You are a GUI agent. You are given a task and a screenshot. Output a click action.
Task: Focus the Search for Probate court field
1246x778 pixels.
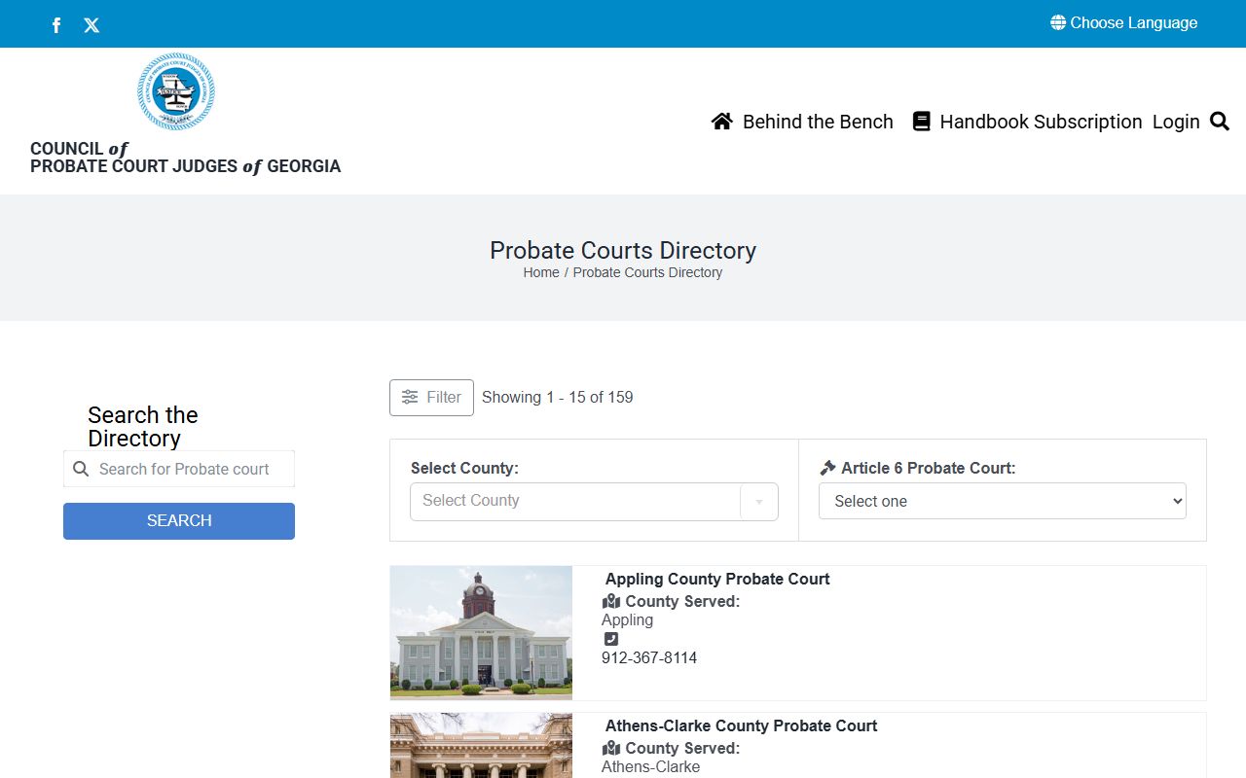[x=179, y=469]
